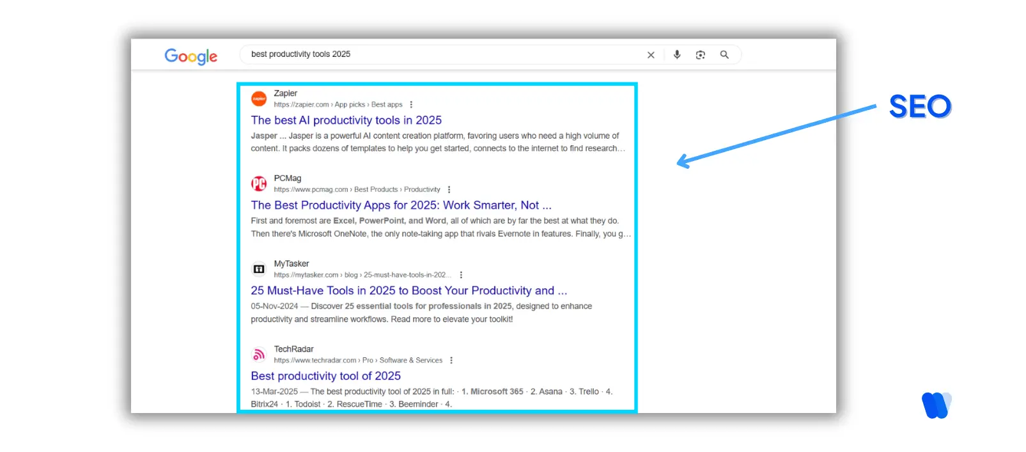Click the 13-Mar-2025 snippet text
The width and height of the screenshot is (1026, 452).
click(431, 398)
